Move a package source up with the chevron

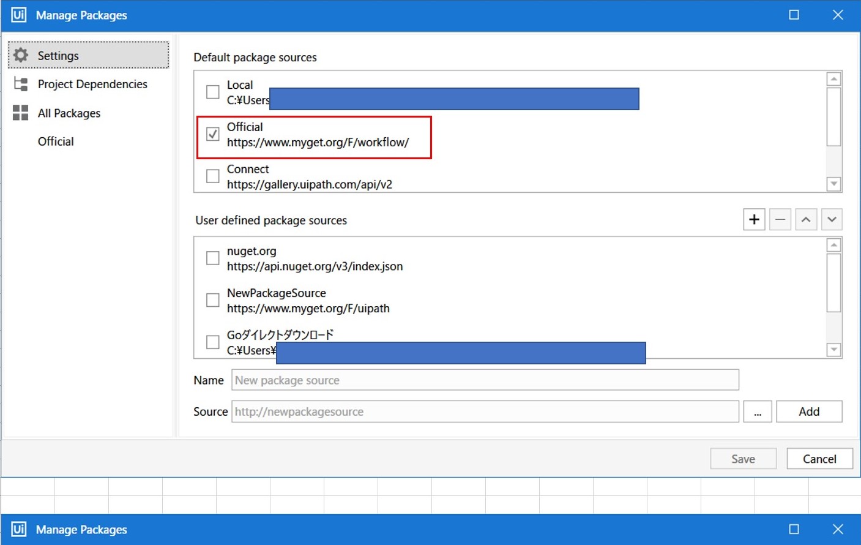(806, 219)
